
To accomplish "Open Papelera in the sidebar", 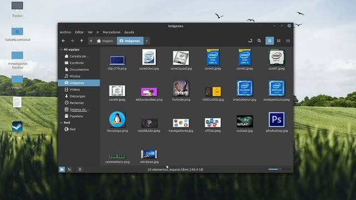I will click(79, 116).
